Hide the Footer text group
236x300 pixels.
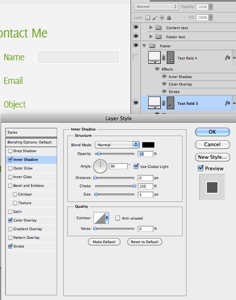(136, 36)
